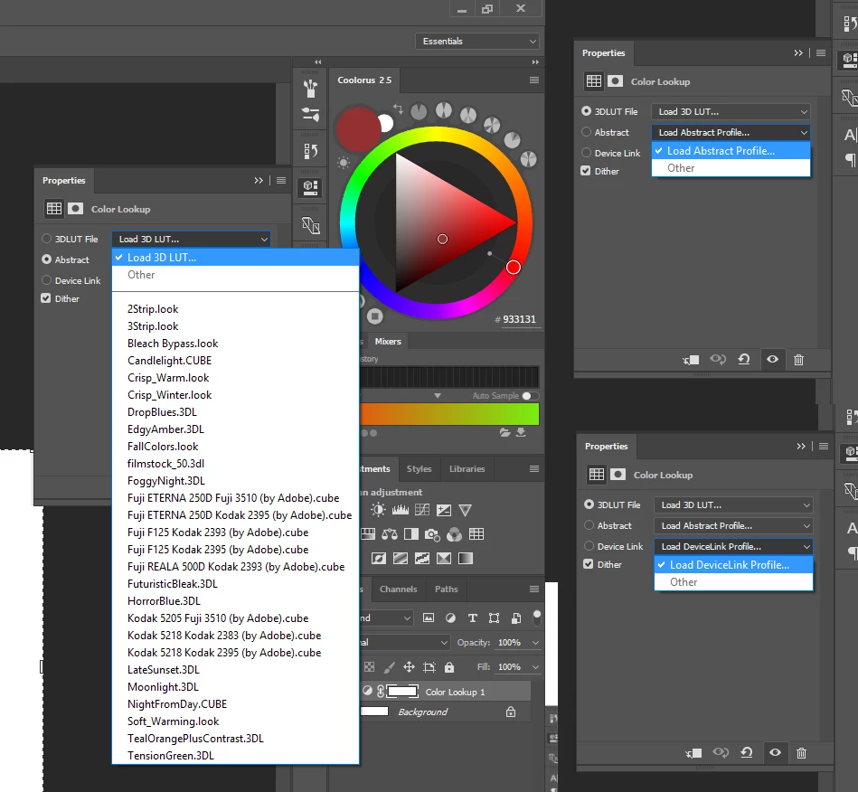Switch to the Channels tab
The image size is (858, 792).
(399, 589)
